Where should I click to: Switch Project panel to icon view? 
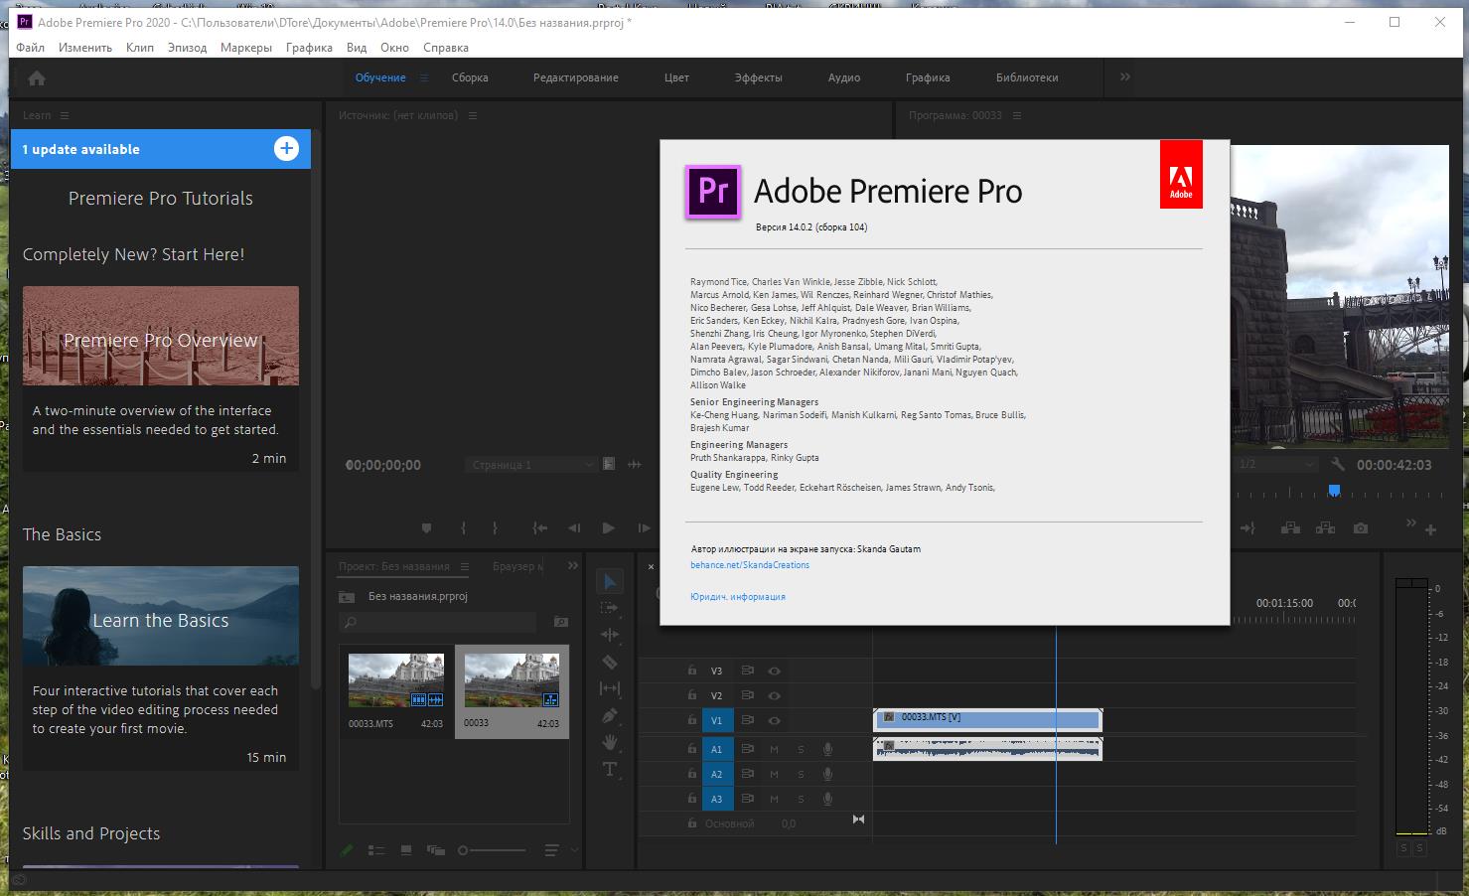pos(406,850)
